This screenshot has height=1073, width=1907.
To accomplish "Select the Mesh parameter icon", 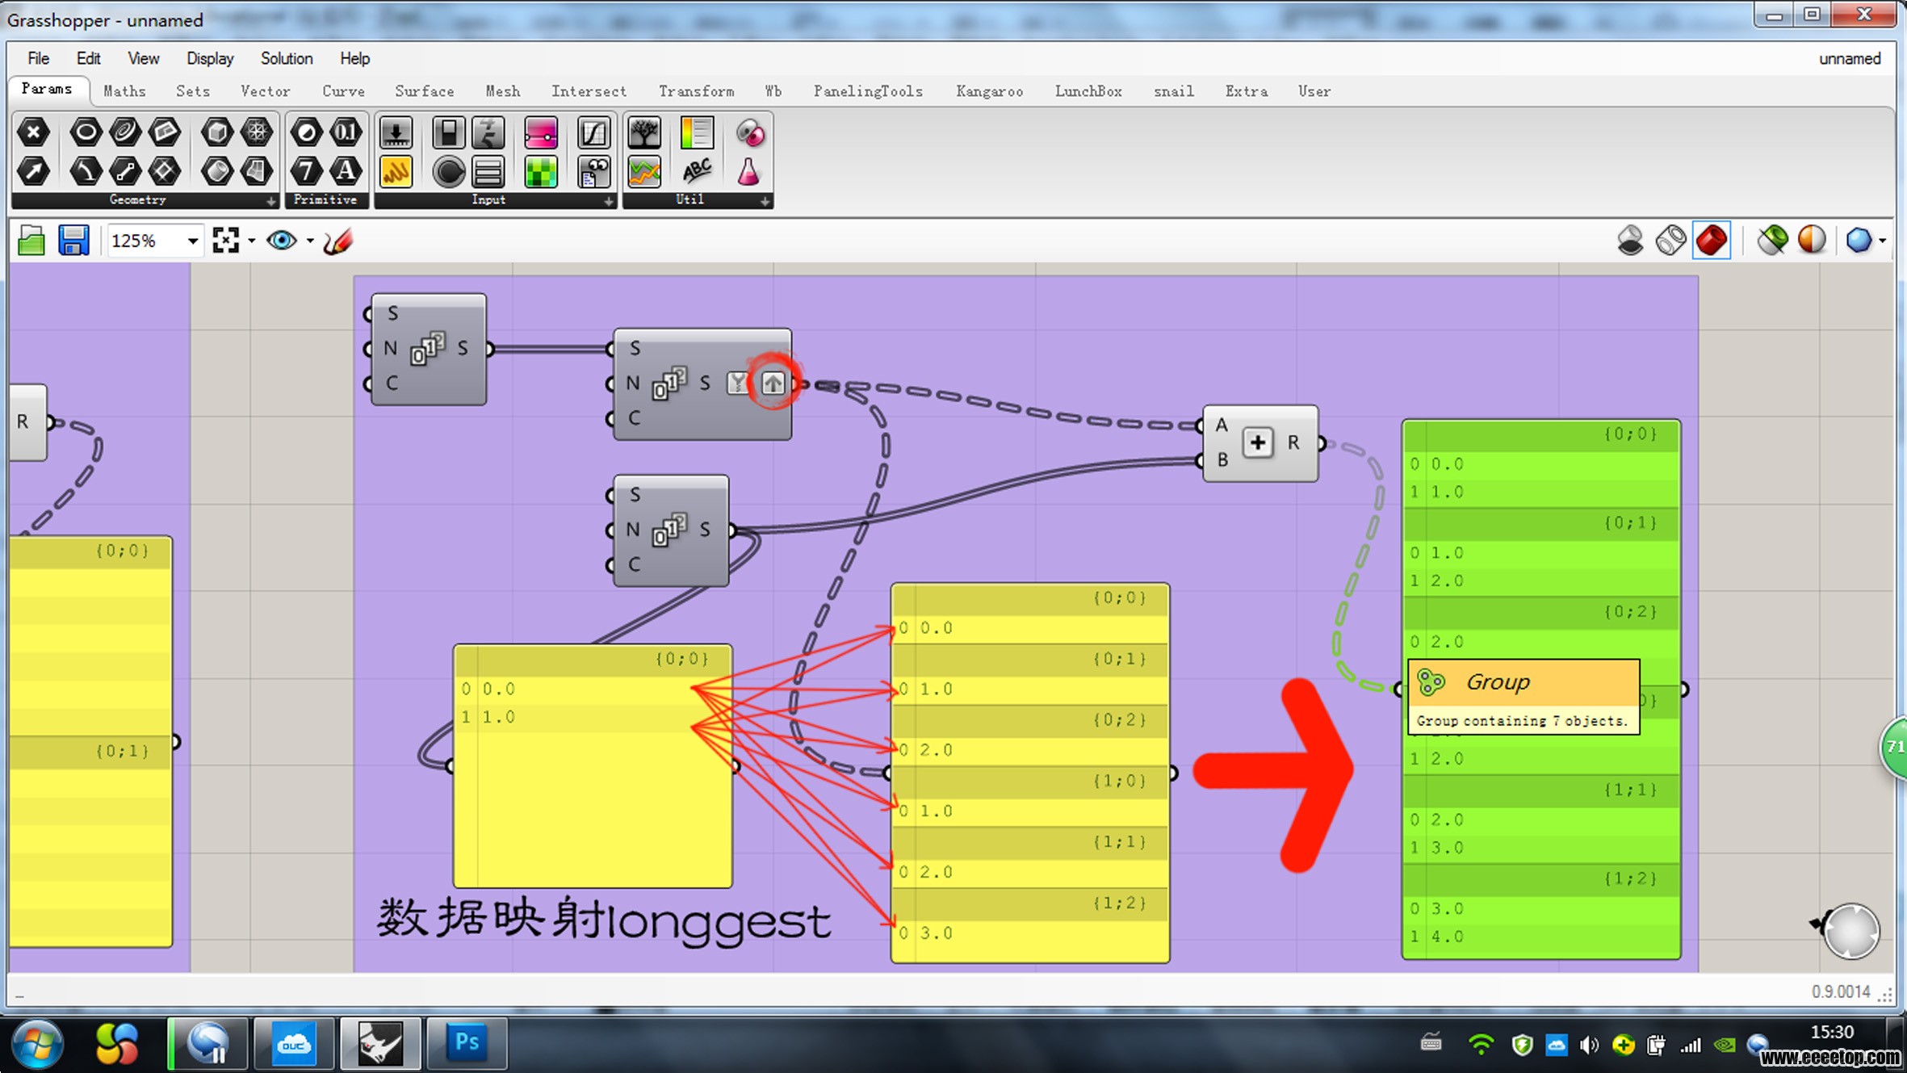I will [257, 132].
